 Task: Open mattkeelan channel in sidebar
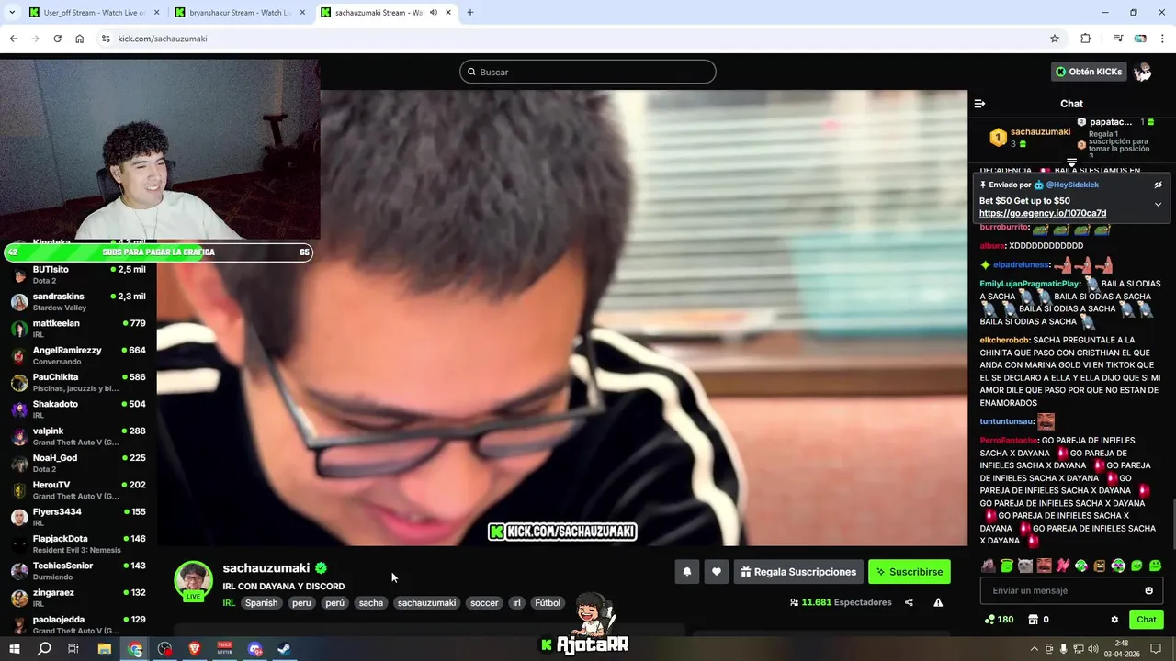click(78, 329)
